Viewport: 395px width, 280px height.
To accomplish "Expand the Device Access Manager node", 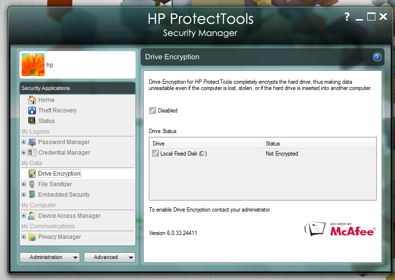I will click(23, 216).
